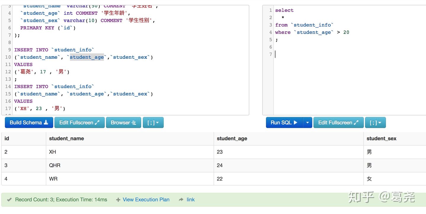Click the link icon for sharing
The width and height of the screenshot is (426, 214).
[x=191, y=200]
